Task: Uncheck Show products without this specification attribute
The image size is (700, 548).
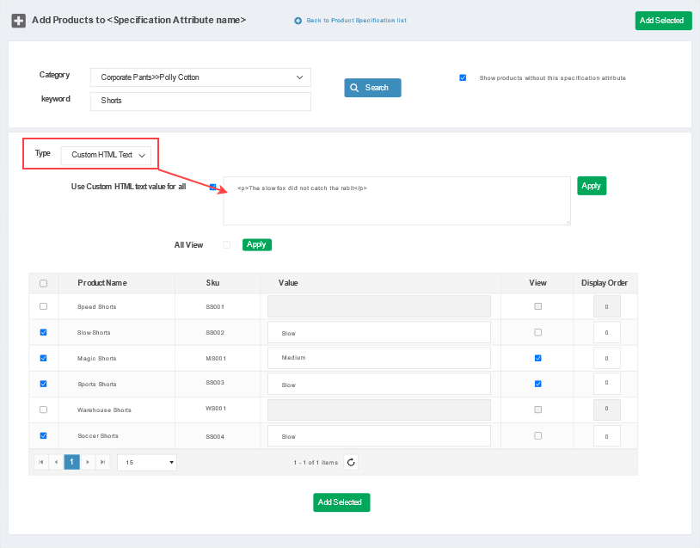Action: pos(463,77)
